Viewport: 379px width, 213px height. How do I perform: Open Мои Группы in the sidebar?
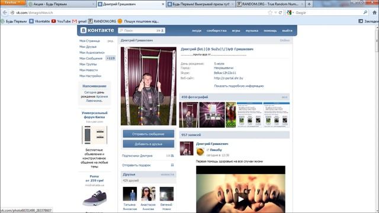point(88,64)
